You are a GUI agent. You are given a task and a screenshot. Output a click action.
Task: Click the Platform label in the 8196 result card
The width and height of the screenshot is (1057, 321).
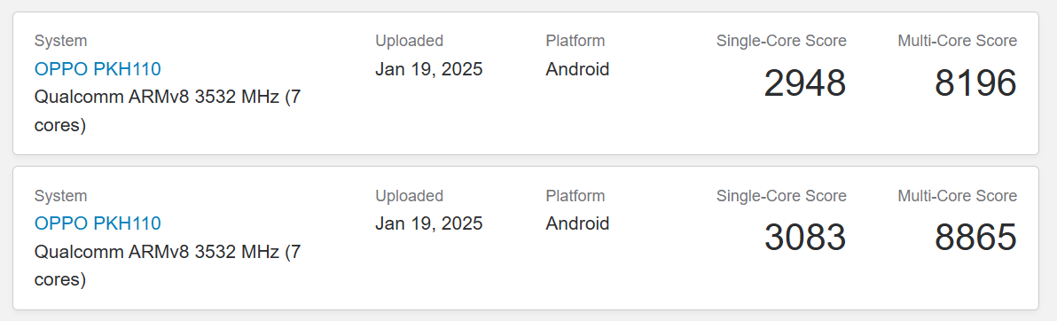[x=575, y=41]
